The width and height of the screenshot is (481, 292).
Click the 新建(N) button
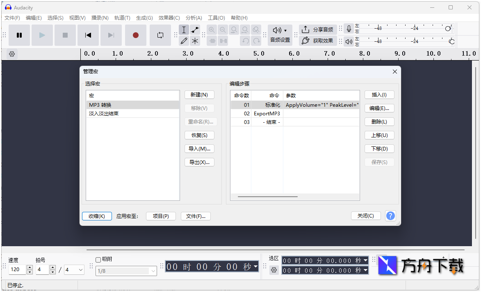199,95
